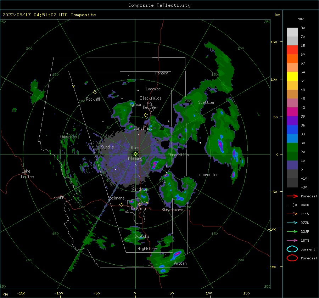Image resolution: width=319 pixels, height=298 pixels.
Task: Click the magenta 18TS arrow icon
Action: pos(292,241)
